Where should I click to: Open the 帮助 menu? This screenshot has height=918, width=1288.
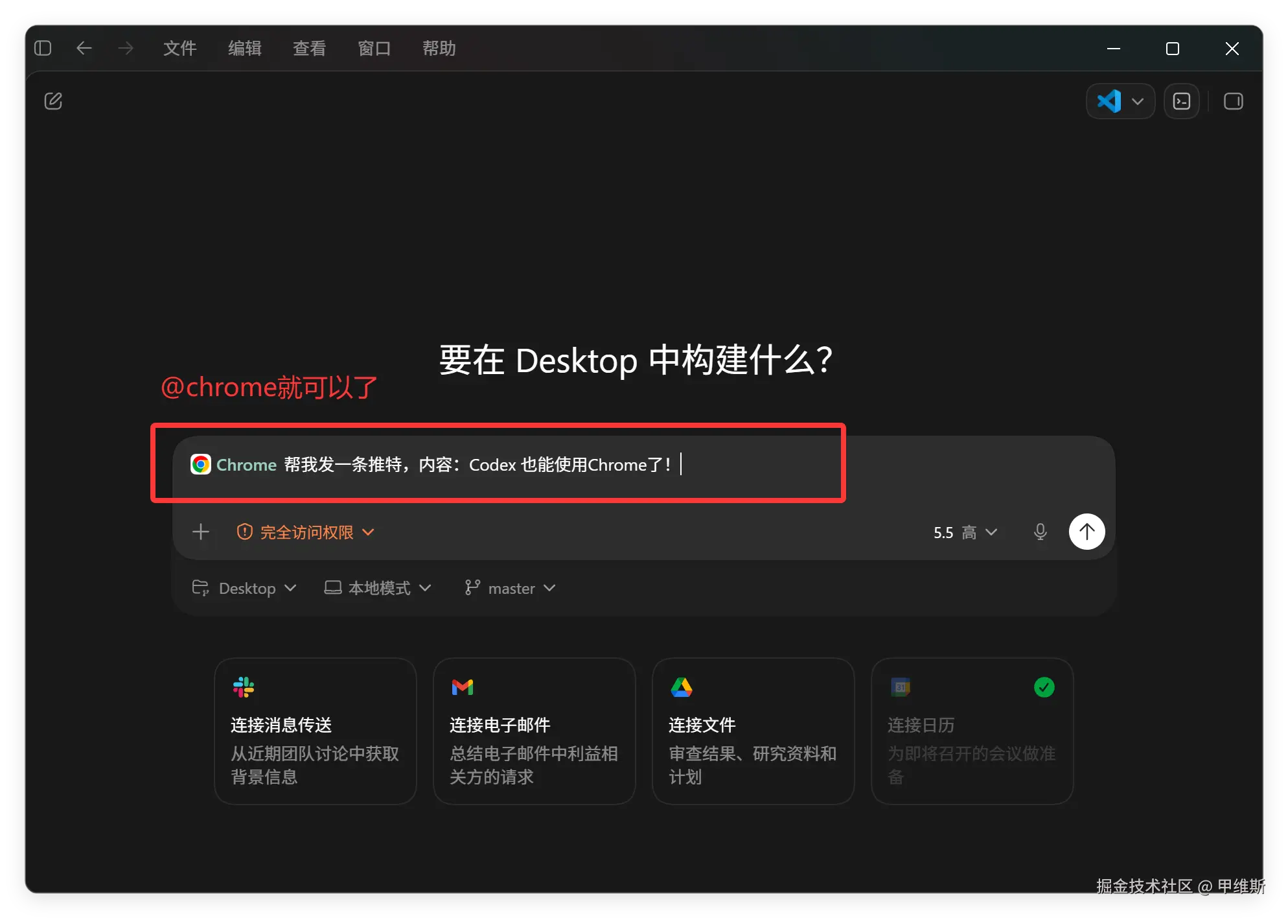tap(439, 48)
